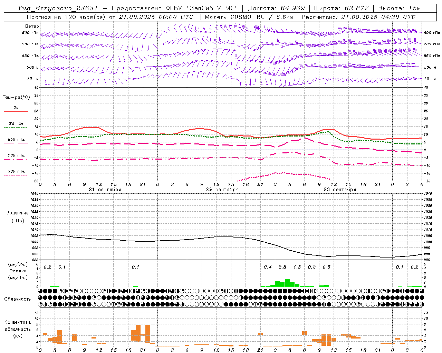Click the 850 гПа temperature legend entry
Viewport: 442px width, 353px height.
pyautogui.click(x=16, y=140)
